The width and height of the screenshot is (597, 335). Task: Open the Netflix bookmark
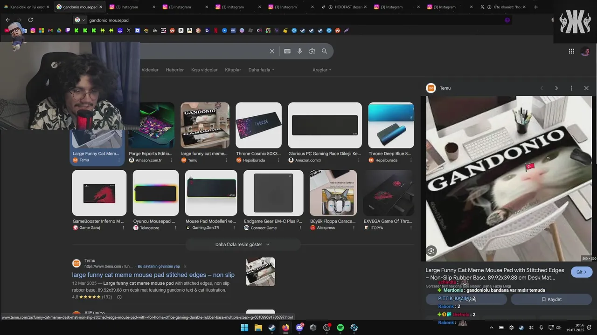215,30
